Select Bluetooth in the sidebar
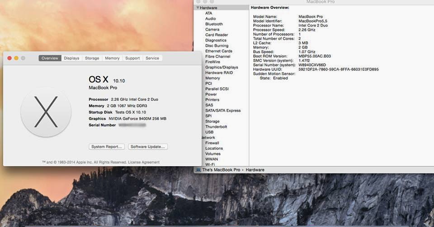Screen dimensions: 434x227 [214, 24]
